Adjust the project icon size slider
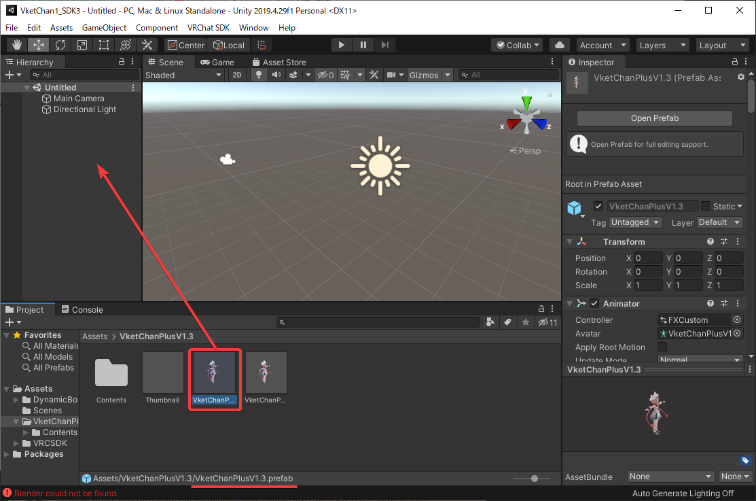The height and width of the screenshot is (501, 756). 535,479
